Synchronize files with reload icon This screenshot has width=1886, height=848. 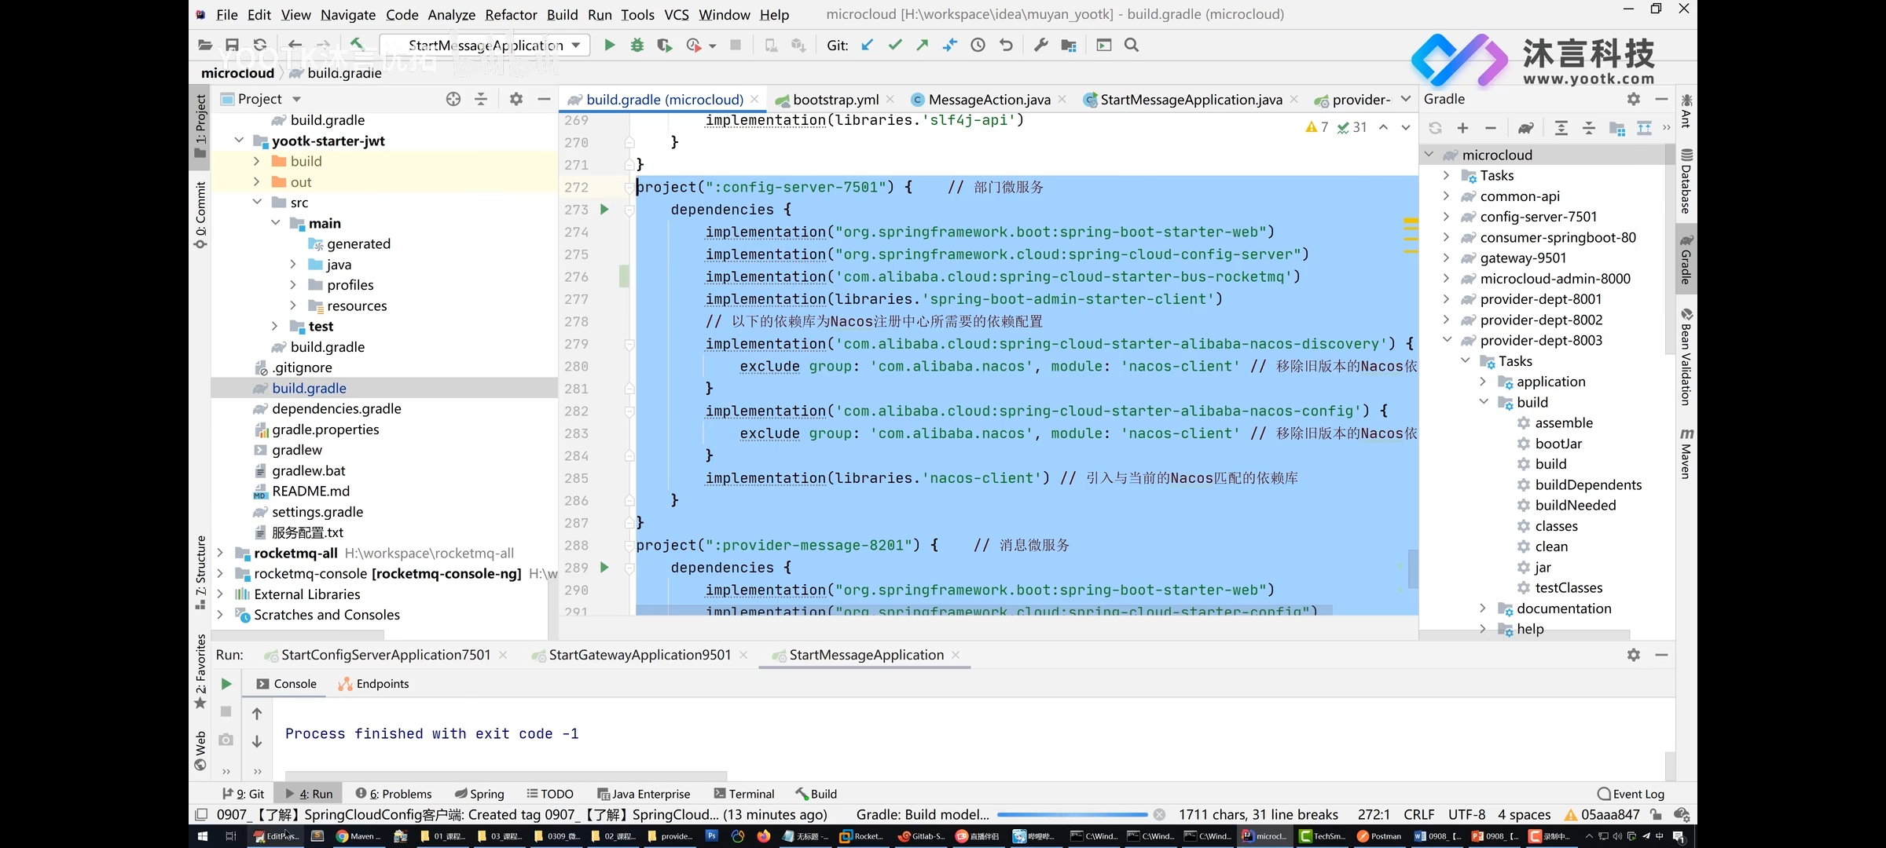(260, 46)
